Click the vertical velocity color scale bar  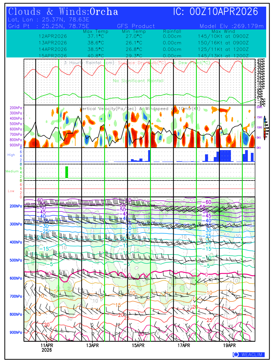265,128
